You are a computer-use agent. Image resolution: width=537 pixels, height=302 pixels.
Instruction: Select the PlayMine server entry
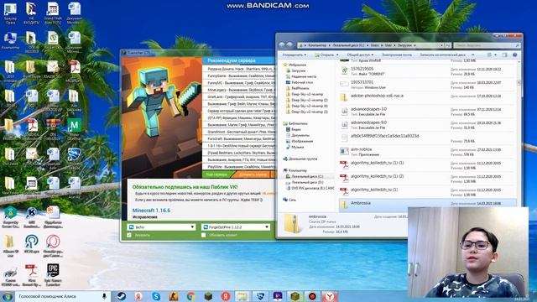238,167
